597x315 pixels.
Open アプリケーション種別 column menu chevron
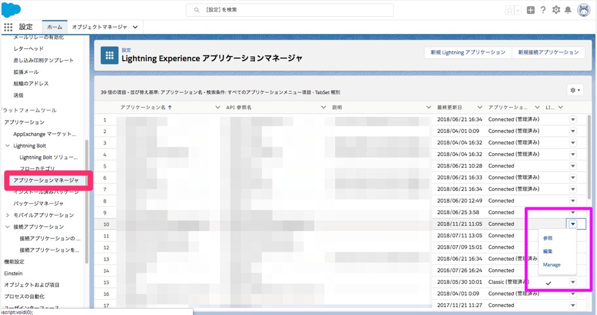point(537,107)
